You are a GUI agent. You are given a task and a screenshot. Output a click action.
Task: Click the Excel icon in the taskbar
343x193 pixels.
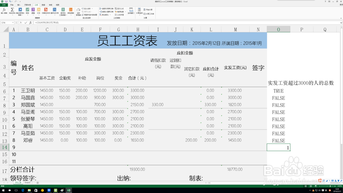(69, 190)
